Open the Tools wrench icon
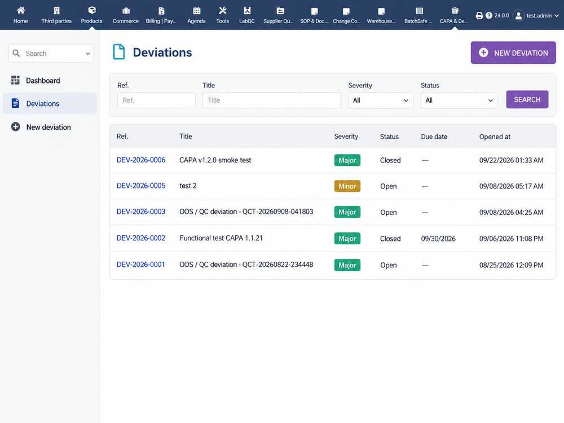564x423 pixels. click(223, 10)
